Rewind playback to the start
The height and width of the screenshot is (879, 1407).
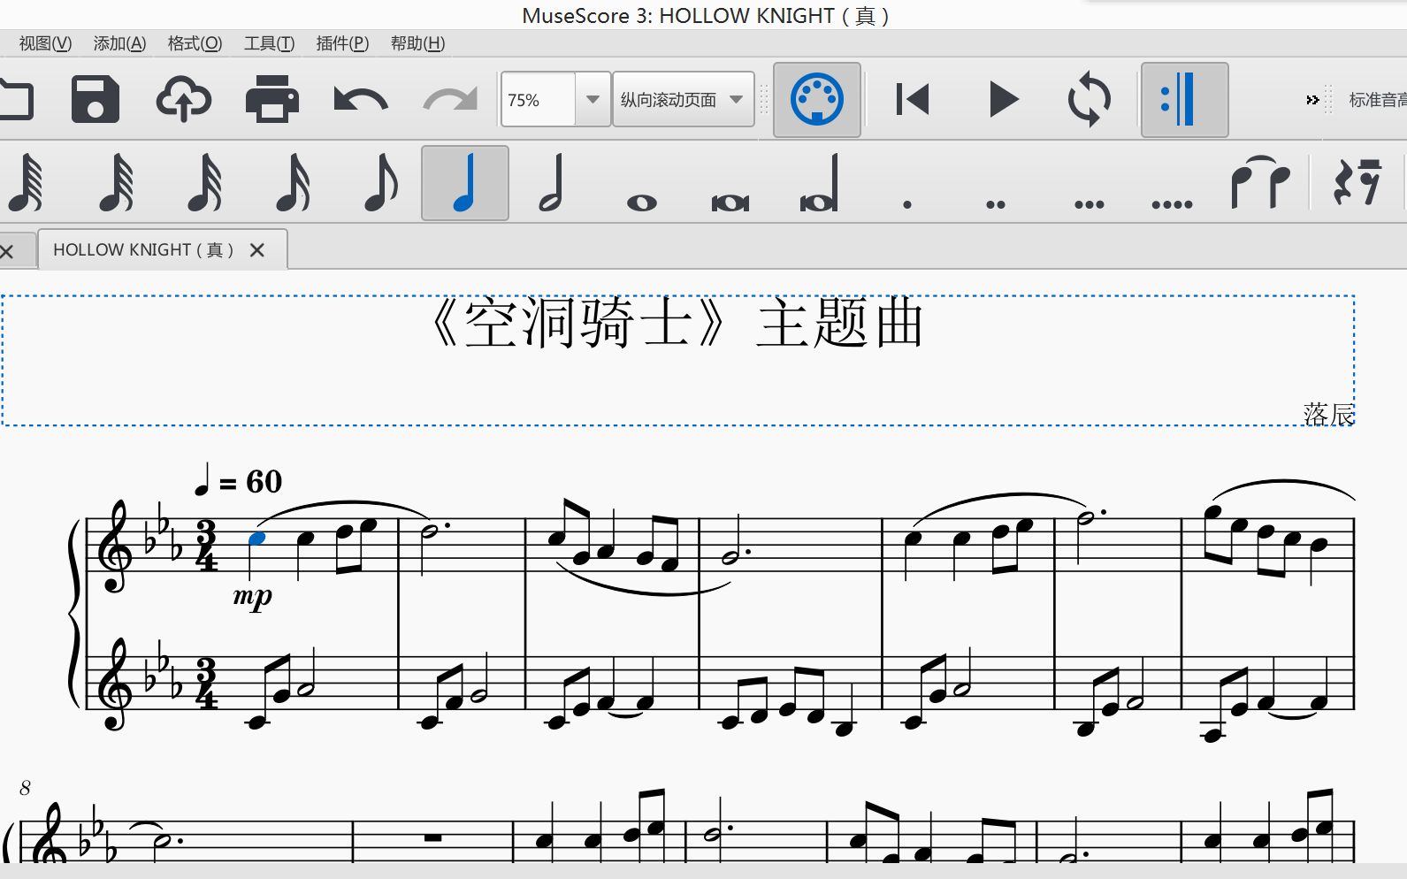[913, 99]
